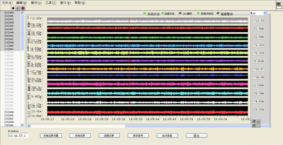The width and height of the screenshot is (283, 145).
Task: Click the -13.03 max value field
Action: [x=259, y=21]
